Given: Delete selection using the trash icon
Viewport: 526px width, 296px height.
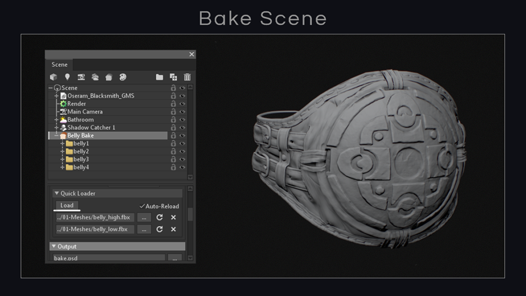Looking at the screenshot, I should (187, 77).
